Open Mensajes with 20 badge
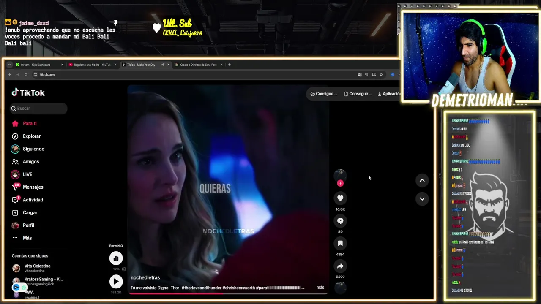Image resolution: width=541 pixels, height=304 pixels. (x=33, y=187)
